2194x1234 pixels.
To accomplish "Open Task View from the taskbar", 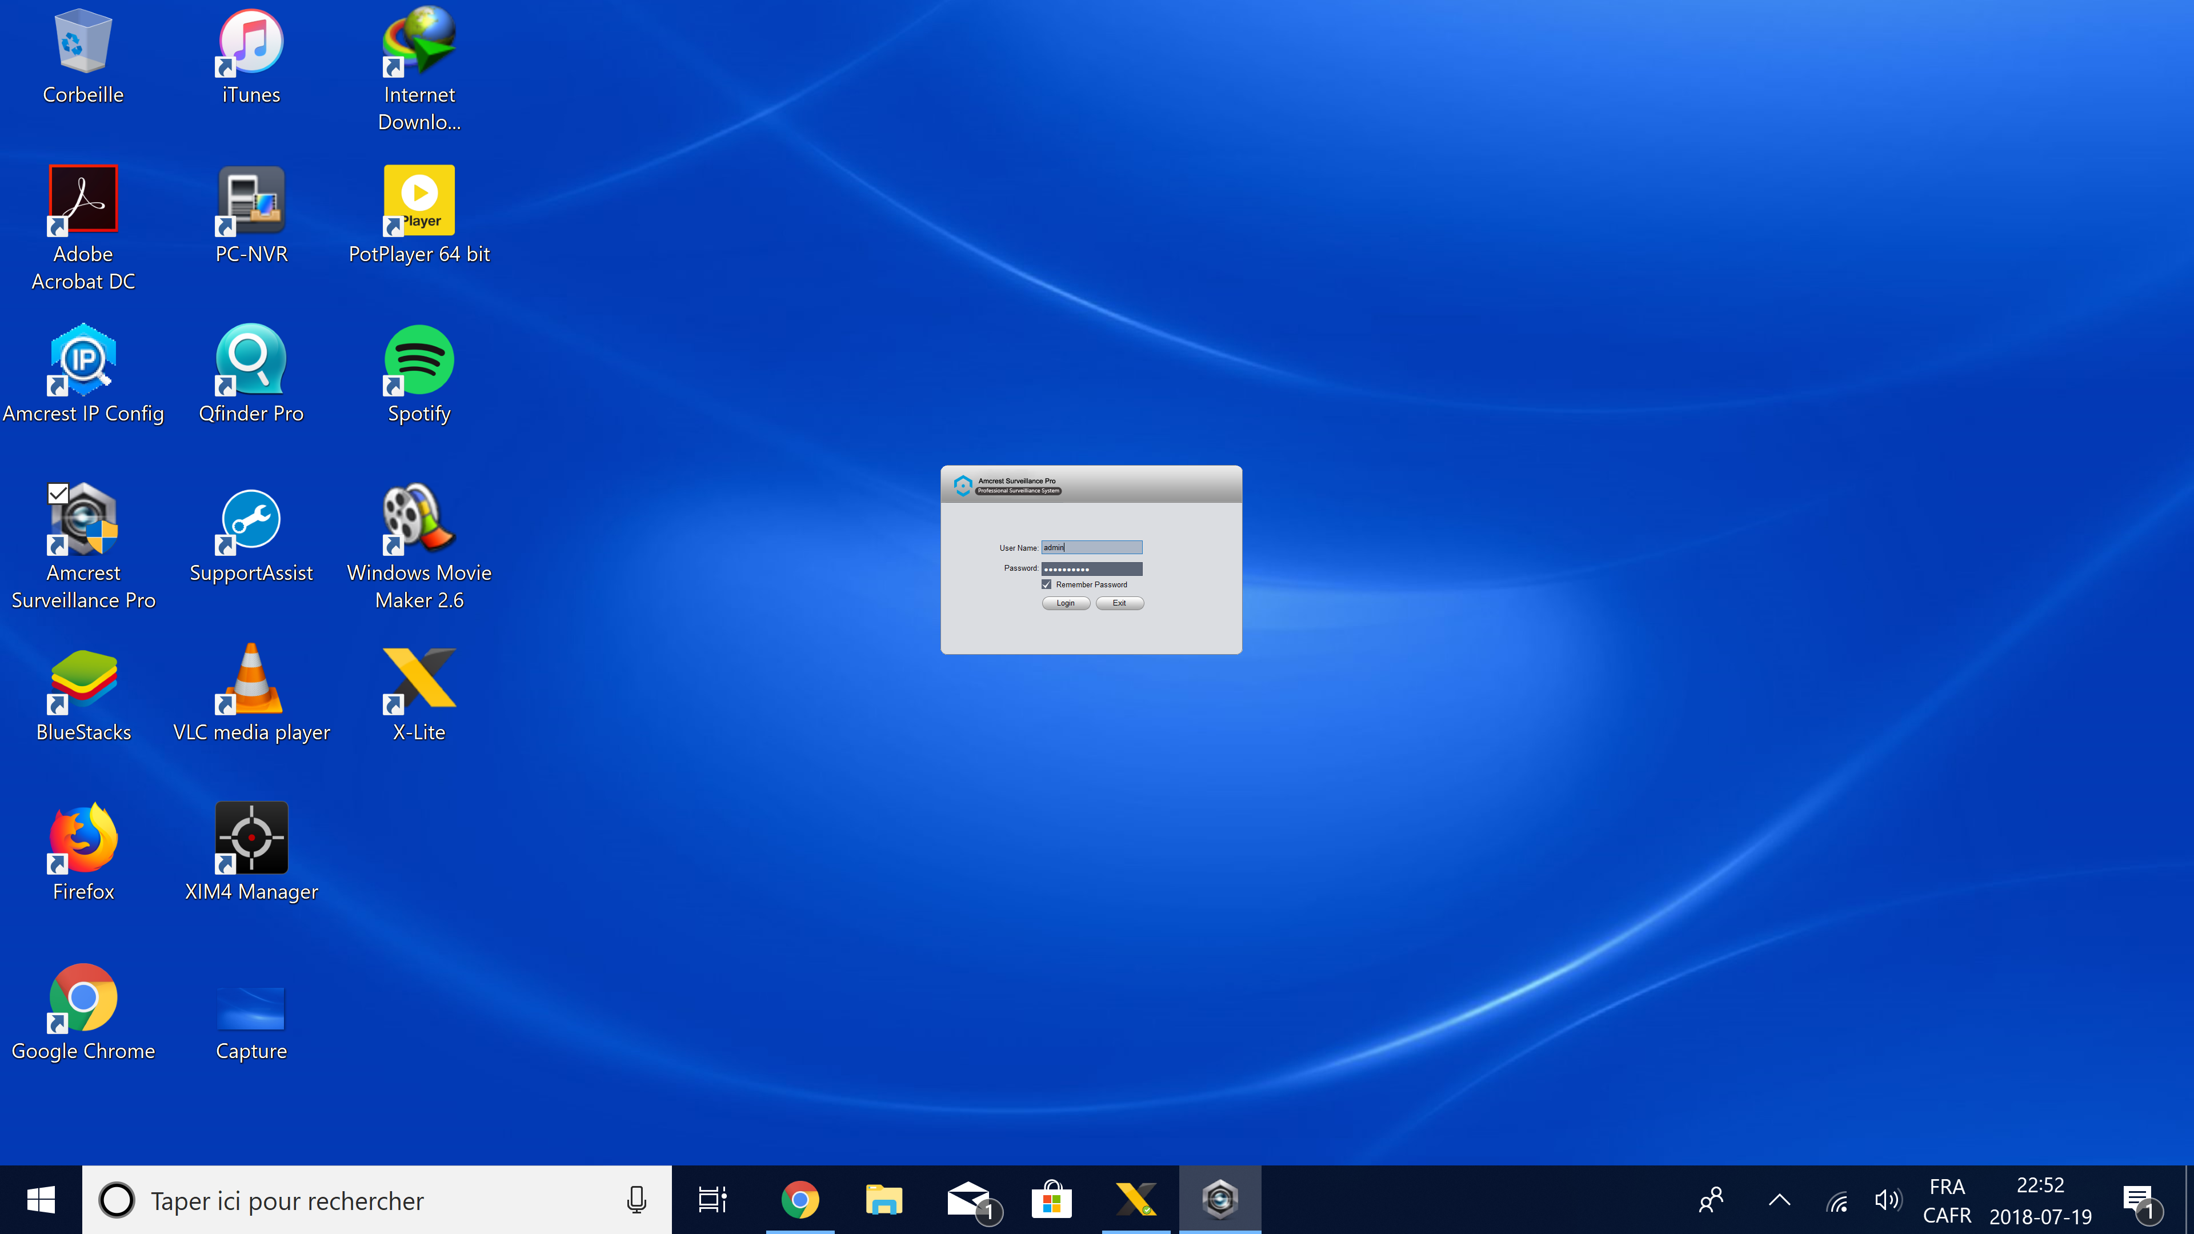I will [x=713, y=1200].
